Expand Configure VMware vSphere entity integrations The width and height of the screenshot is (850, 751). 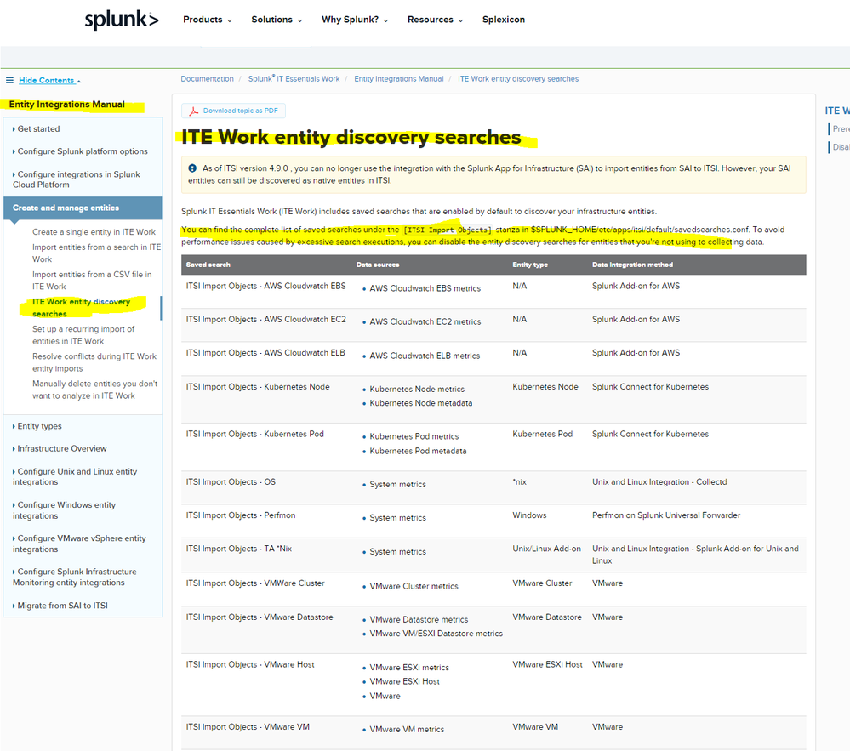[79, 543]
